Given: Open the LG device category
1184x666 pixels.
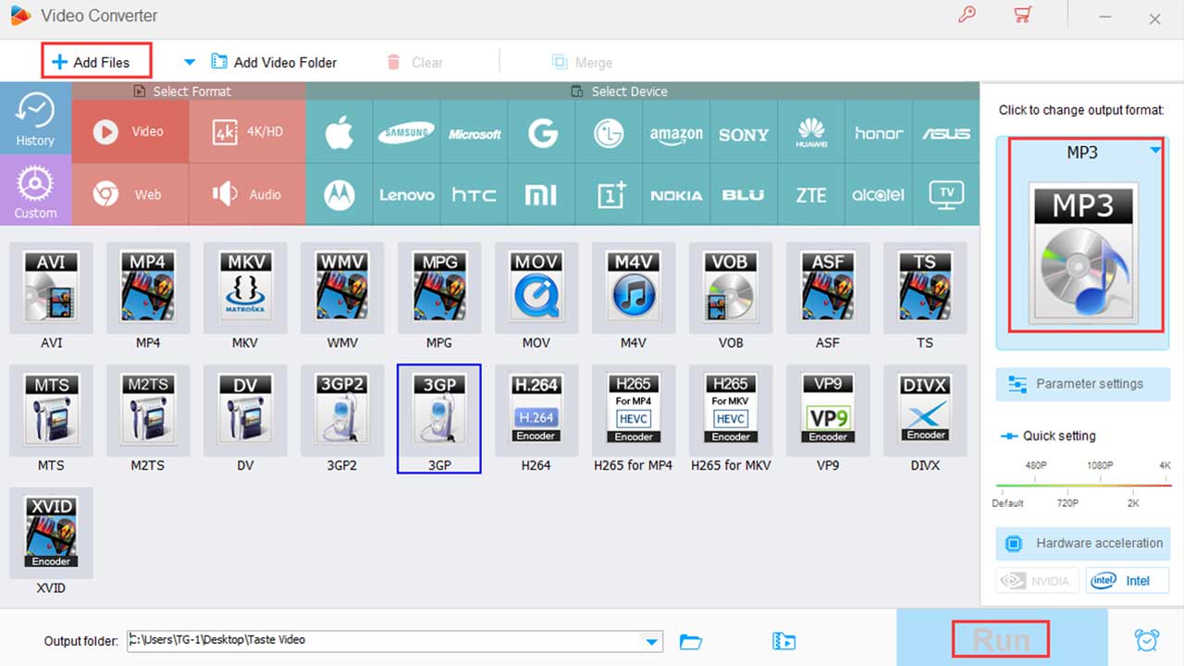Looking at the screenshot, I should click(609, 132).
